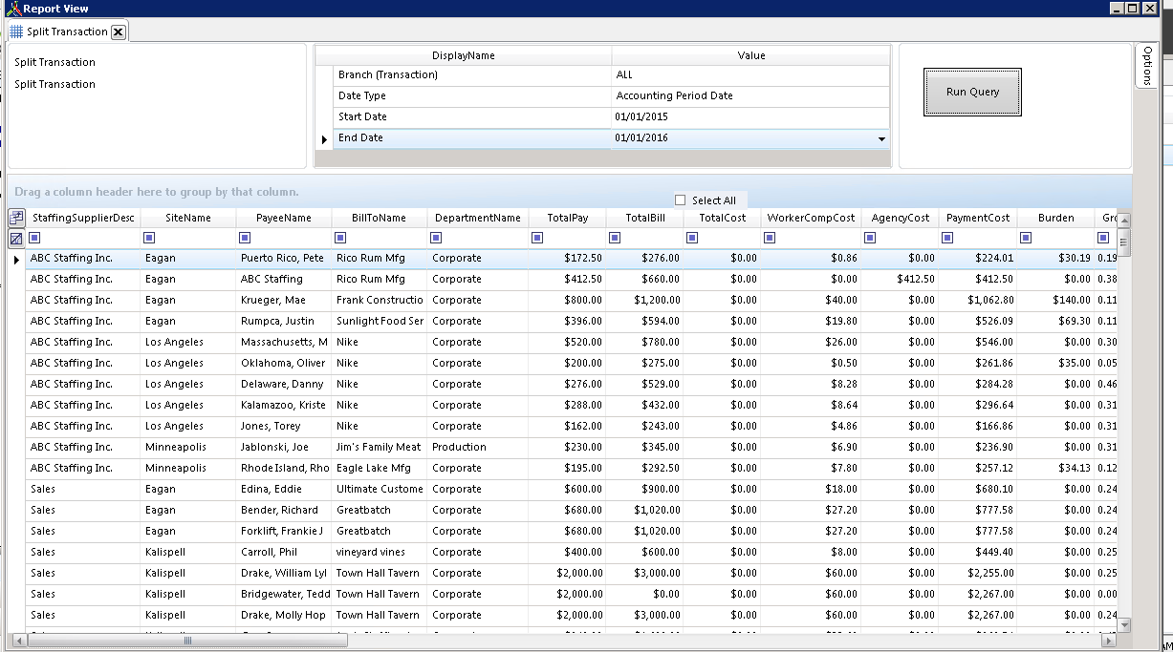Open the DepartmentName filter operator icon
Image resolution: width=1173 pixels, height=652 pixels.
point(436,238)
